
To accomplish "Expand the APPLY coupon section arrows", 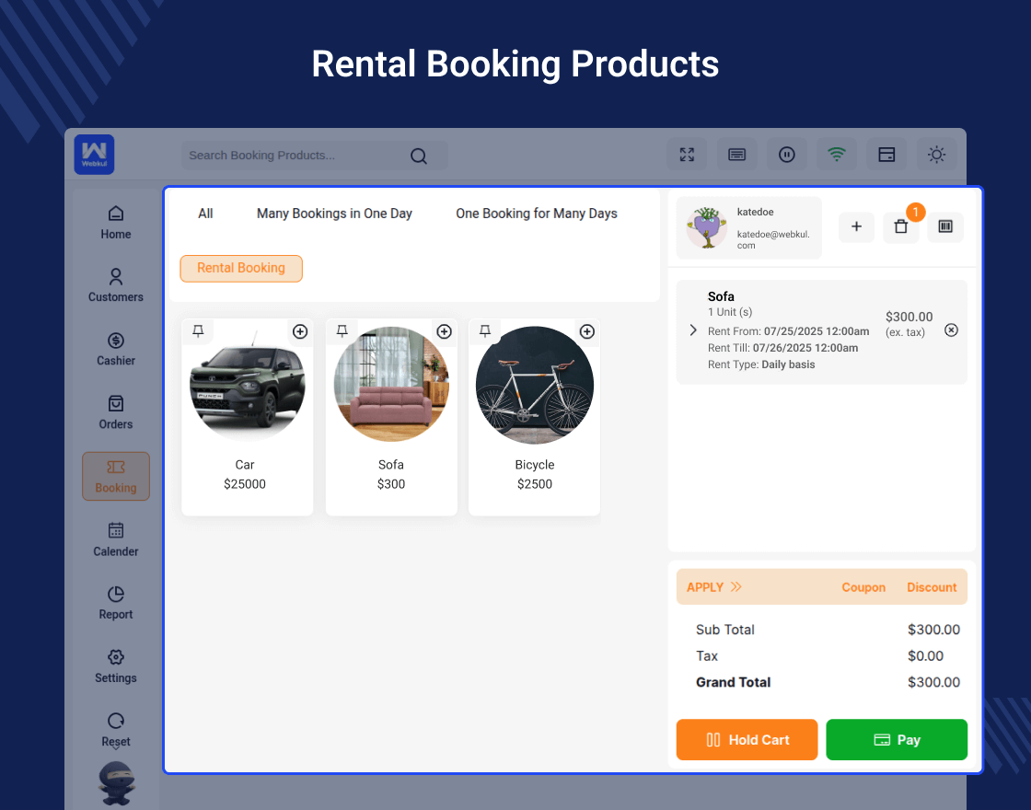I will (736, 587).
